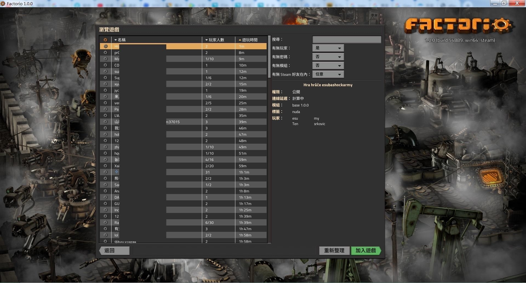Click the gear icon in the 9m row

click(x=105, y=59)
